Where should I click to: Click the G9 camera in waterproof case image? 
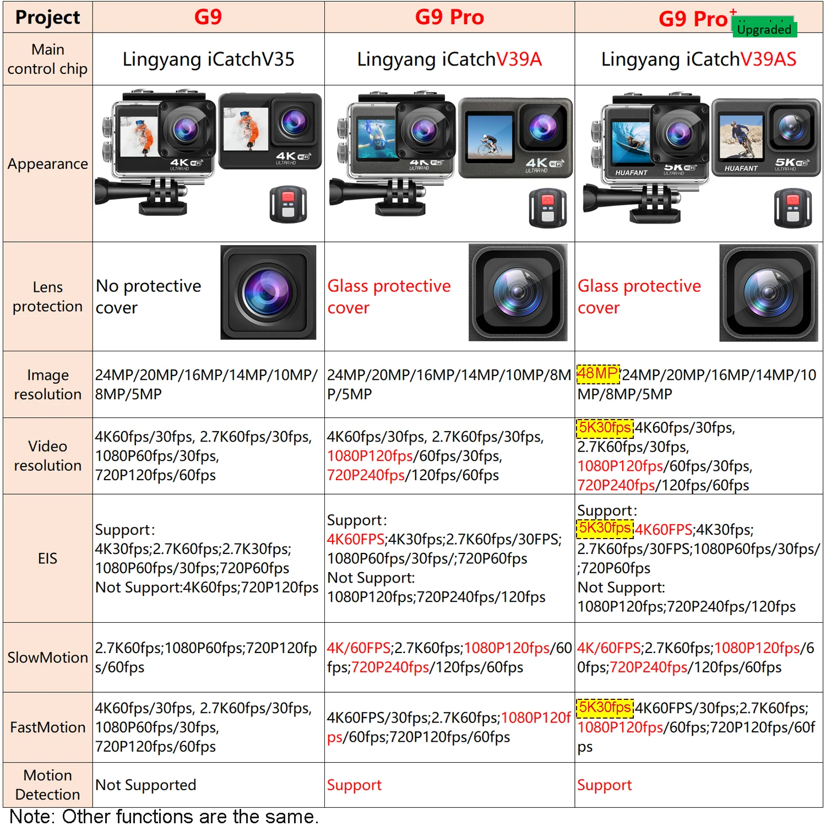pyautogui.click(x=155, y=153)
